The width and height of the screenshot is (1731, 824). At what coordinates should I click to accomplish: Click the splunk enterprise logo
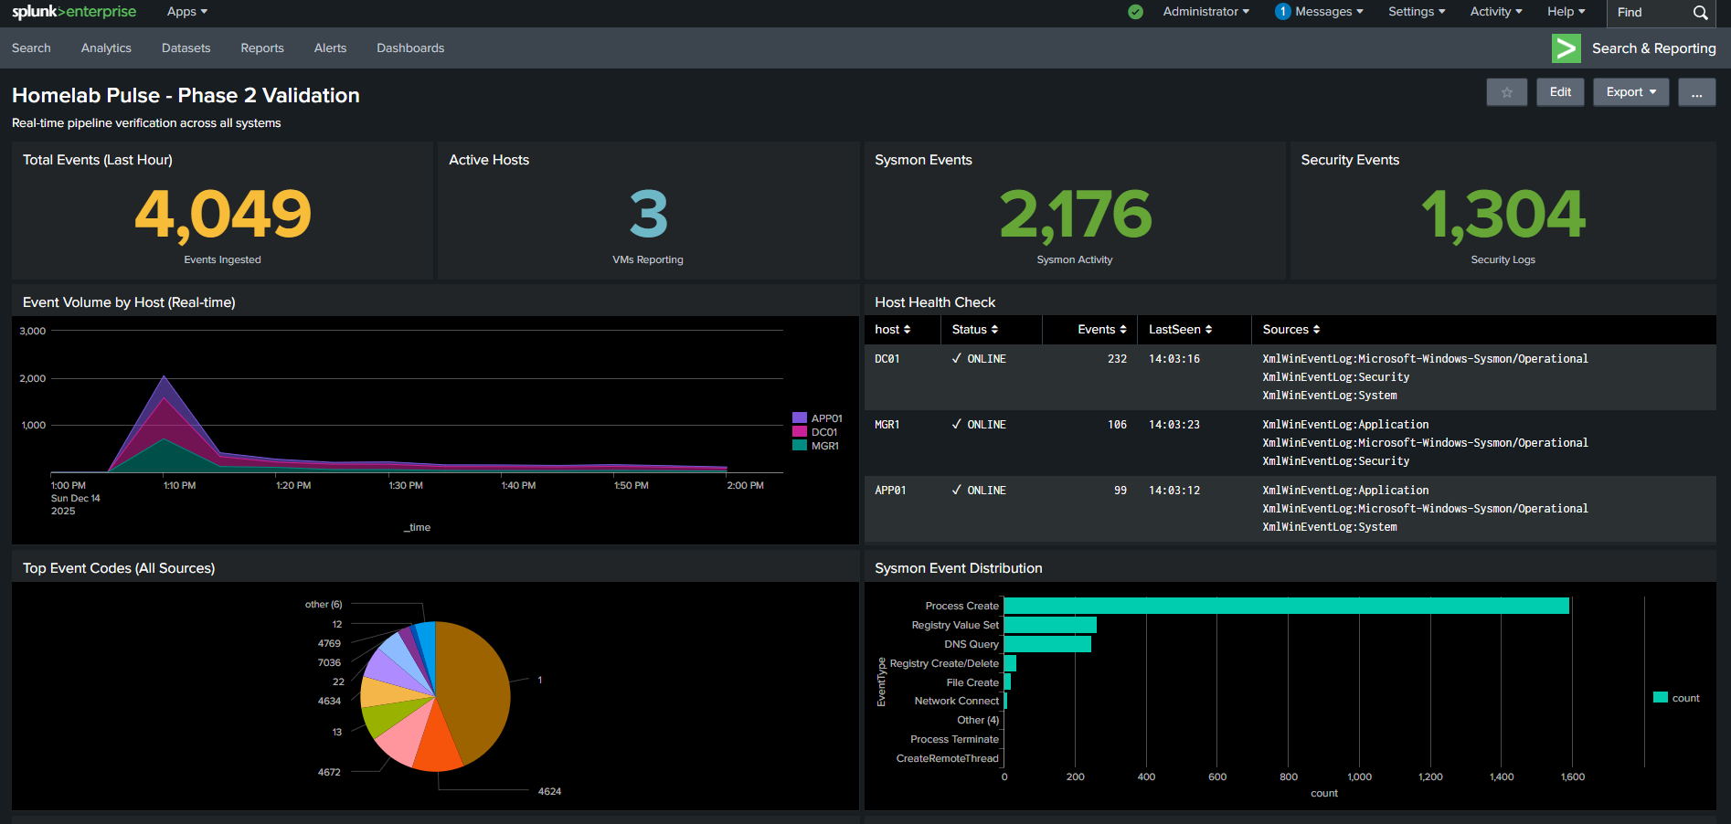73,12
